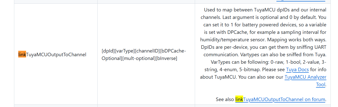Click the word "Tool" of Analyzer link
338x107 pixels.
point(320,84)
